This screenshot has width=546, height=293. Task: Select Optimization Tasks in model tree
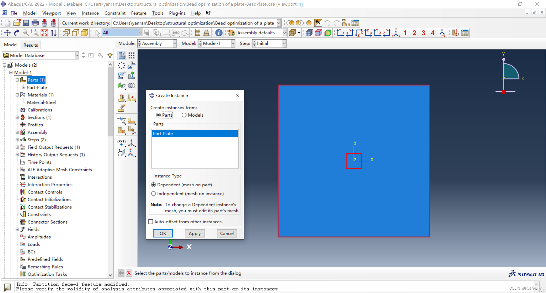tap(47, 274)
